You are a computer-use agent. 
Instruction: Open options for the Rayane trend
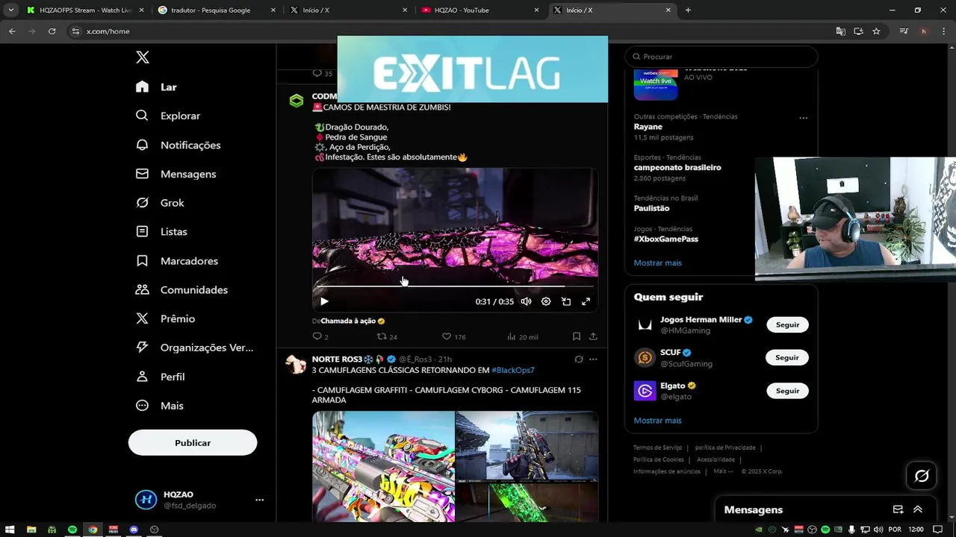(804, 118)
